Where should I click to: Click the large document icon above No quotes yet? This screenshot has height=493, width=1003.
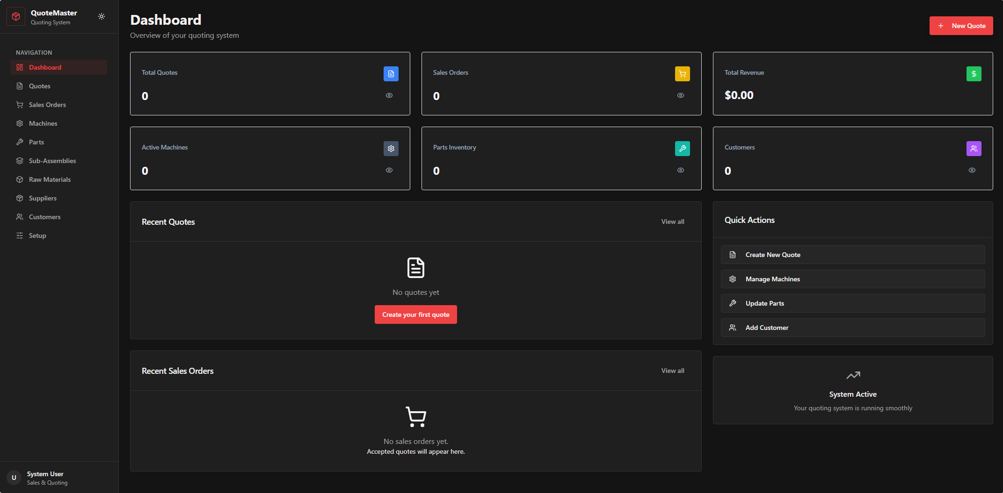coord(416,268)
